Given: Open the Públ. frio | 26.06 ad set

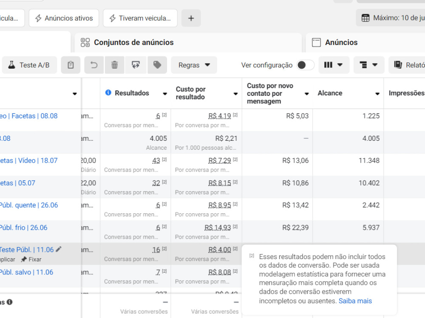Looking at the screenshot, I should 23,228.
